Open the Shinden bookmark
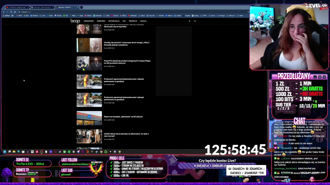Image resolution: width=330 pixels, height=185 pixels. pyautogui.click(x=195, y=16)
